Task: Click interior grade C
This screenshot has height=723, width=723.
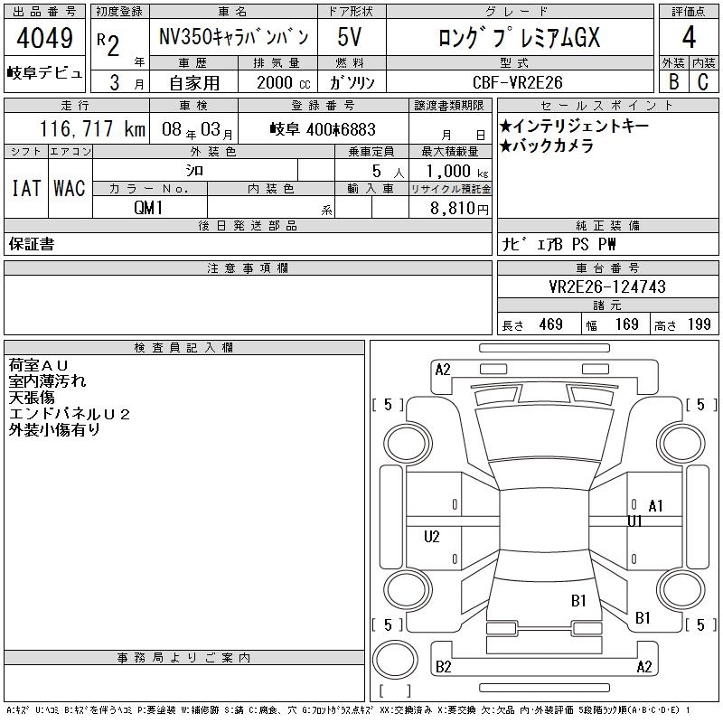Action: [x=703, y=81]
